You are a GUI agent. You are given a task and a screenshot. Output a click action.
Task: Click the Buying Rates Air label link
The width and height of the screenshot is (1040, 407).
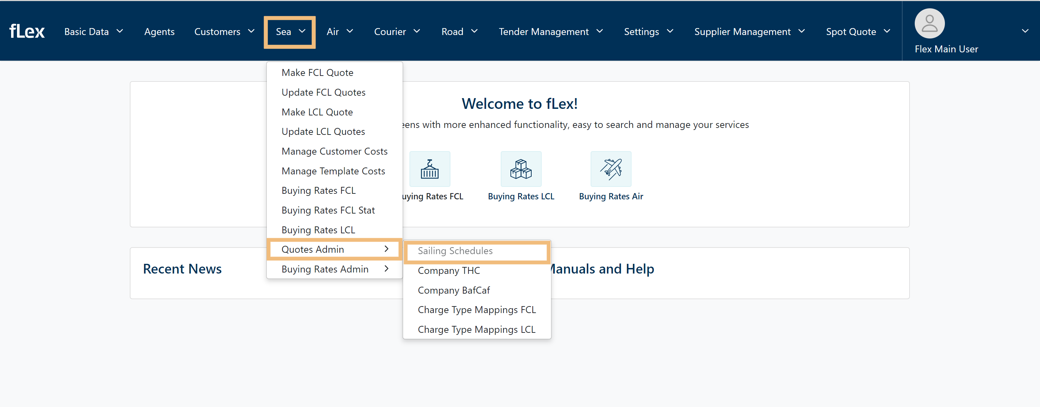(x=610, y=197)
